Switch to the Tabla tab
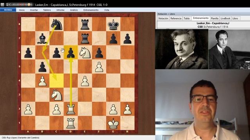 pos(187,18)
